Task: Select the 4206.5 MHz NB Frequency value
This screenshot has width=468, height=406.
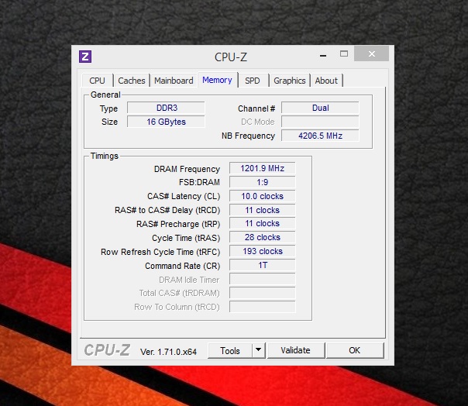Action: pyautogui.click(x=320, y=136)
